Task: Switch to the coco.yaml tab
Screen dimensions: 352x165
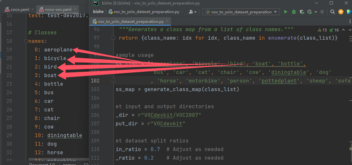Action: 19,10
